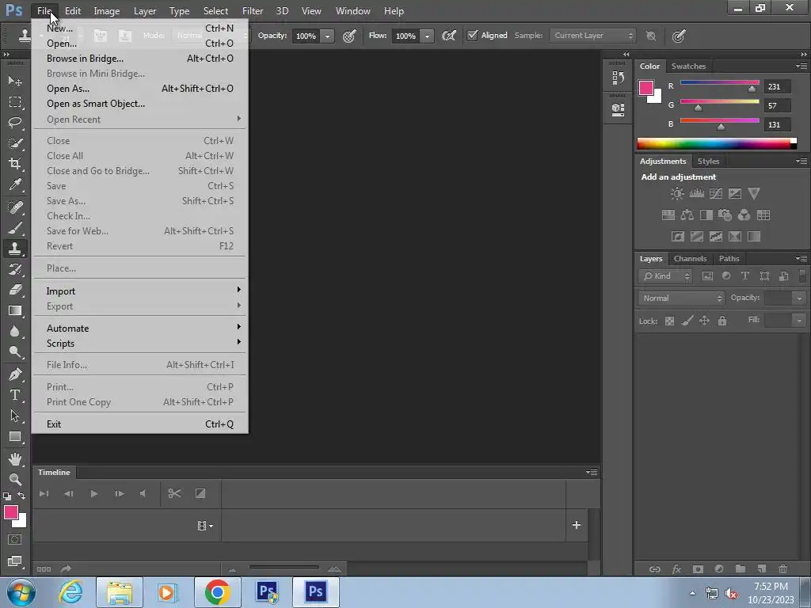Add a Photo Filter adjustment
Image resolution: width=811 pixels, height=608 pixels.
click(x=725, y=215)
